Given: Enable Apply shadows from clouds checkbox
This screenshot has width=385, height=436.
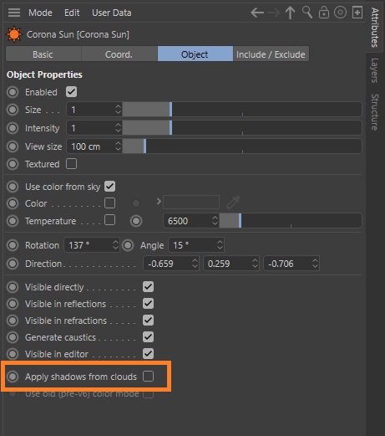Looking at the screenshot, I should click(x=148, y=377).
